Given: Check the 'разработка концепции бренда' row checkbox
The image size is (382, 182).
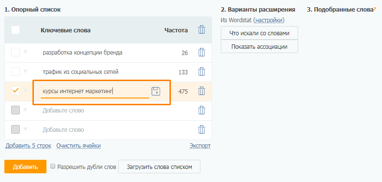Looking at the screenshot, I should pos(15,52).
